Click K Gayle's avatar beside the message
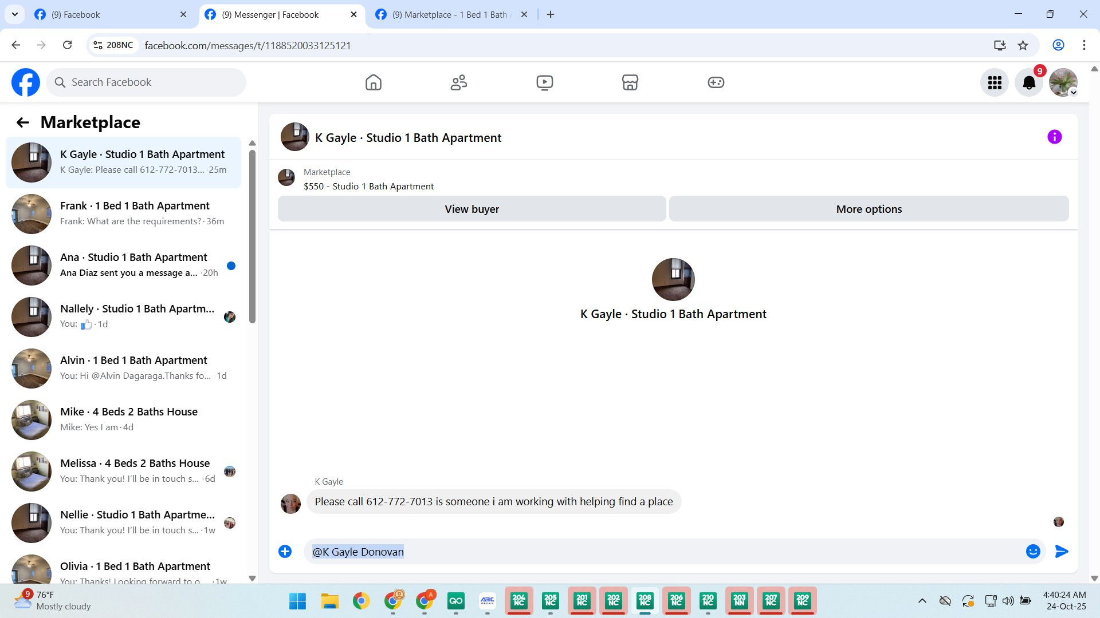 coord(290,504)
